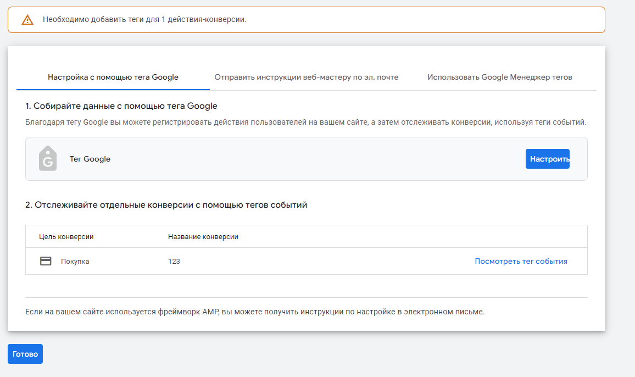
Task: Switch to the Google tag setup tab
Action: point(113,77)
